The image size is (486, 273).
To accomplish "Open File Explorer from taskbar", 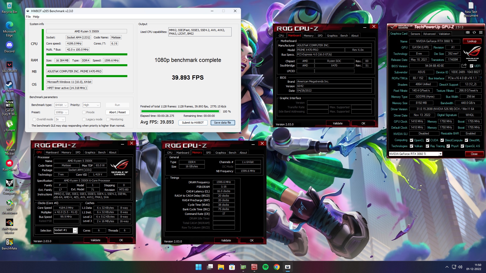I will point(221,267).
